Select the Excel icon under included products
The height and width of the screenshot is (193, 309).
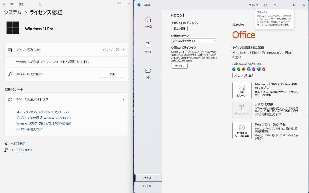coord(239,69)
